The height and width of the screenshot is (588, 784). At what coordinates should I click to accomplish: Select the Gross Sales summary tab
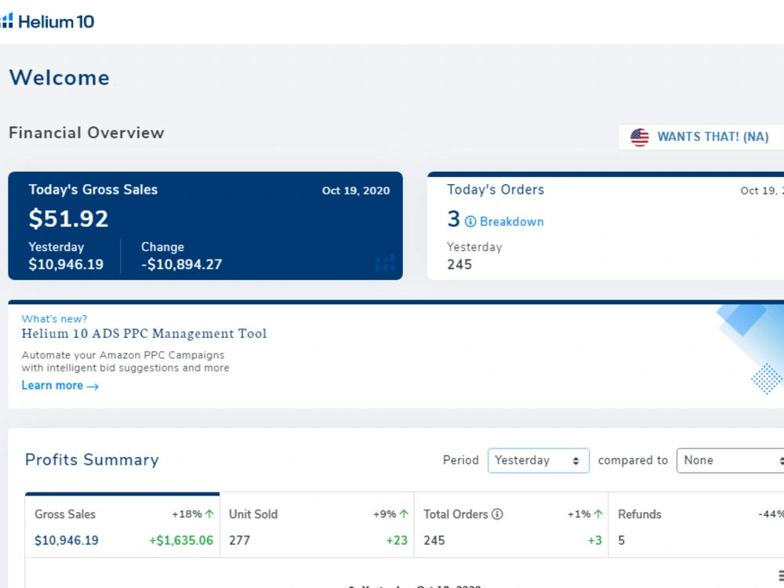pyautogui.click(x=122, y=525)
